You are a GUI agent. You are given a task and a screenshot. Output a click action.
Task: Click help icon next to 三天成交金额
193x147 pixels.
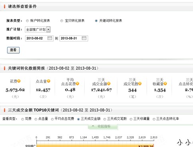pyautogui.click(x=109, y=84)
